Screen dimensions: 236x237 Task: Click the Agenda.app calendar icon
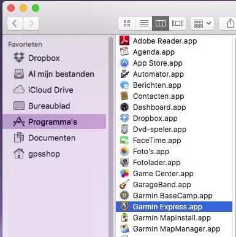point(124,52)
